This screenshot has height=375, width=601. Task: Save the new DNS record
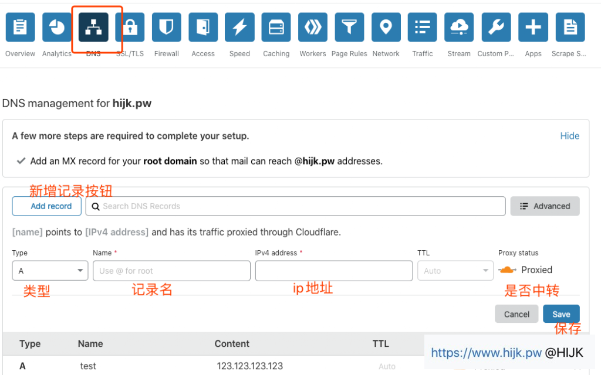click(561, 313)
